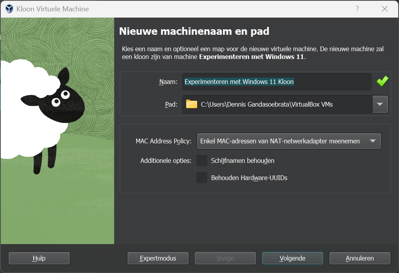Open the MAC Address Policy dropdown
Screen dimensions: 399x273
[289, 141]
